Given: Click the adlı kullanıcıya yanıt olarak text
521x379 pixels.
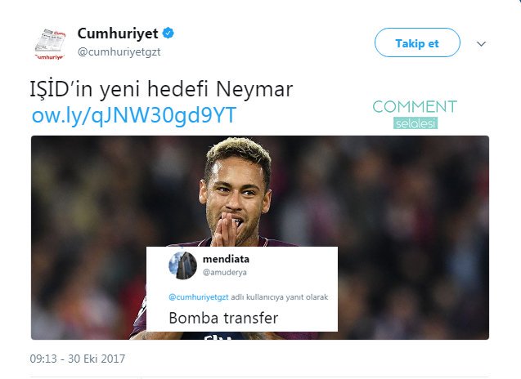Looking at the screenshot, I should pyautogui.click(x=280, y=297).
